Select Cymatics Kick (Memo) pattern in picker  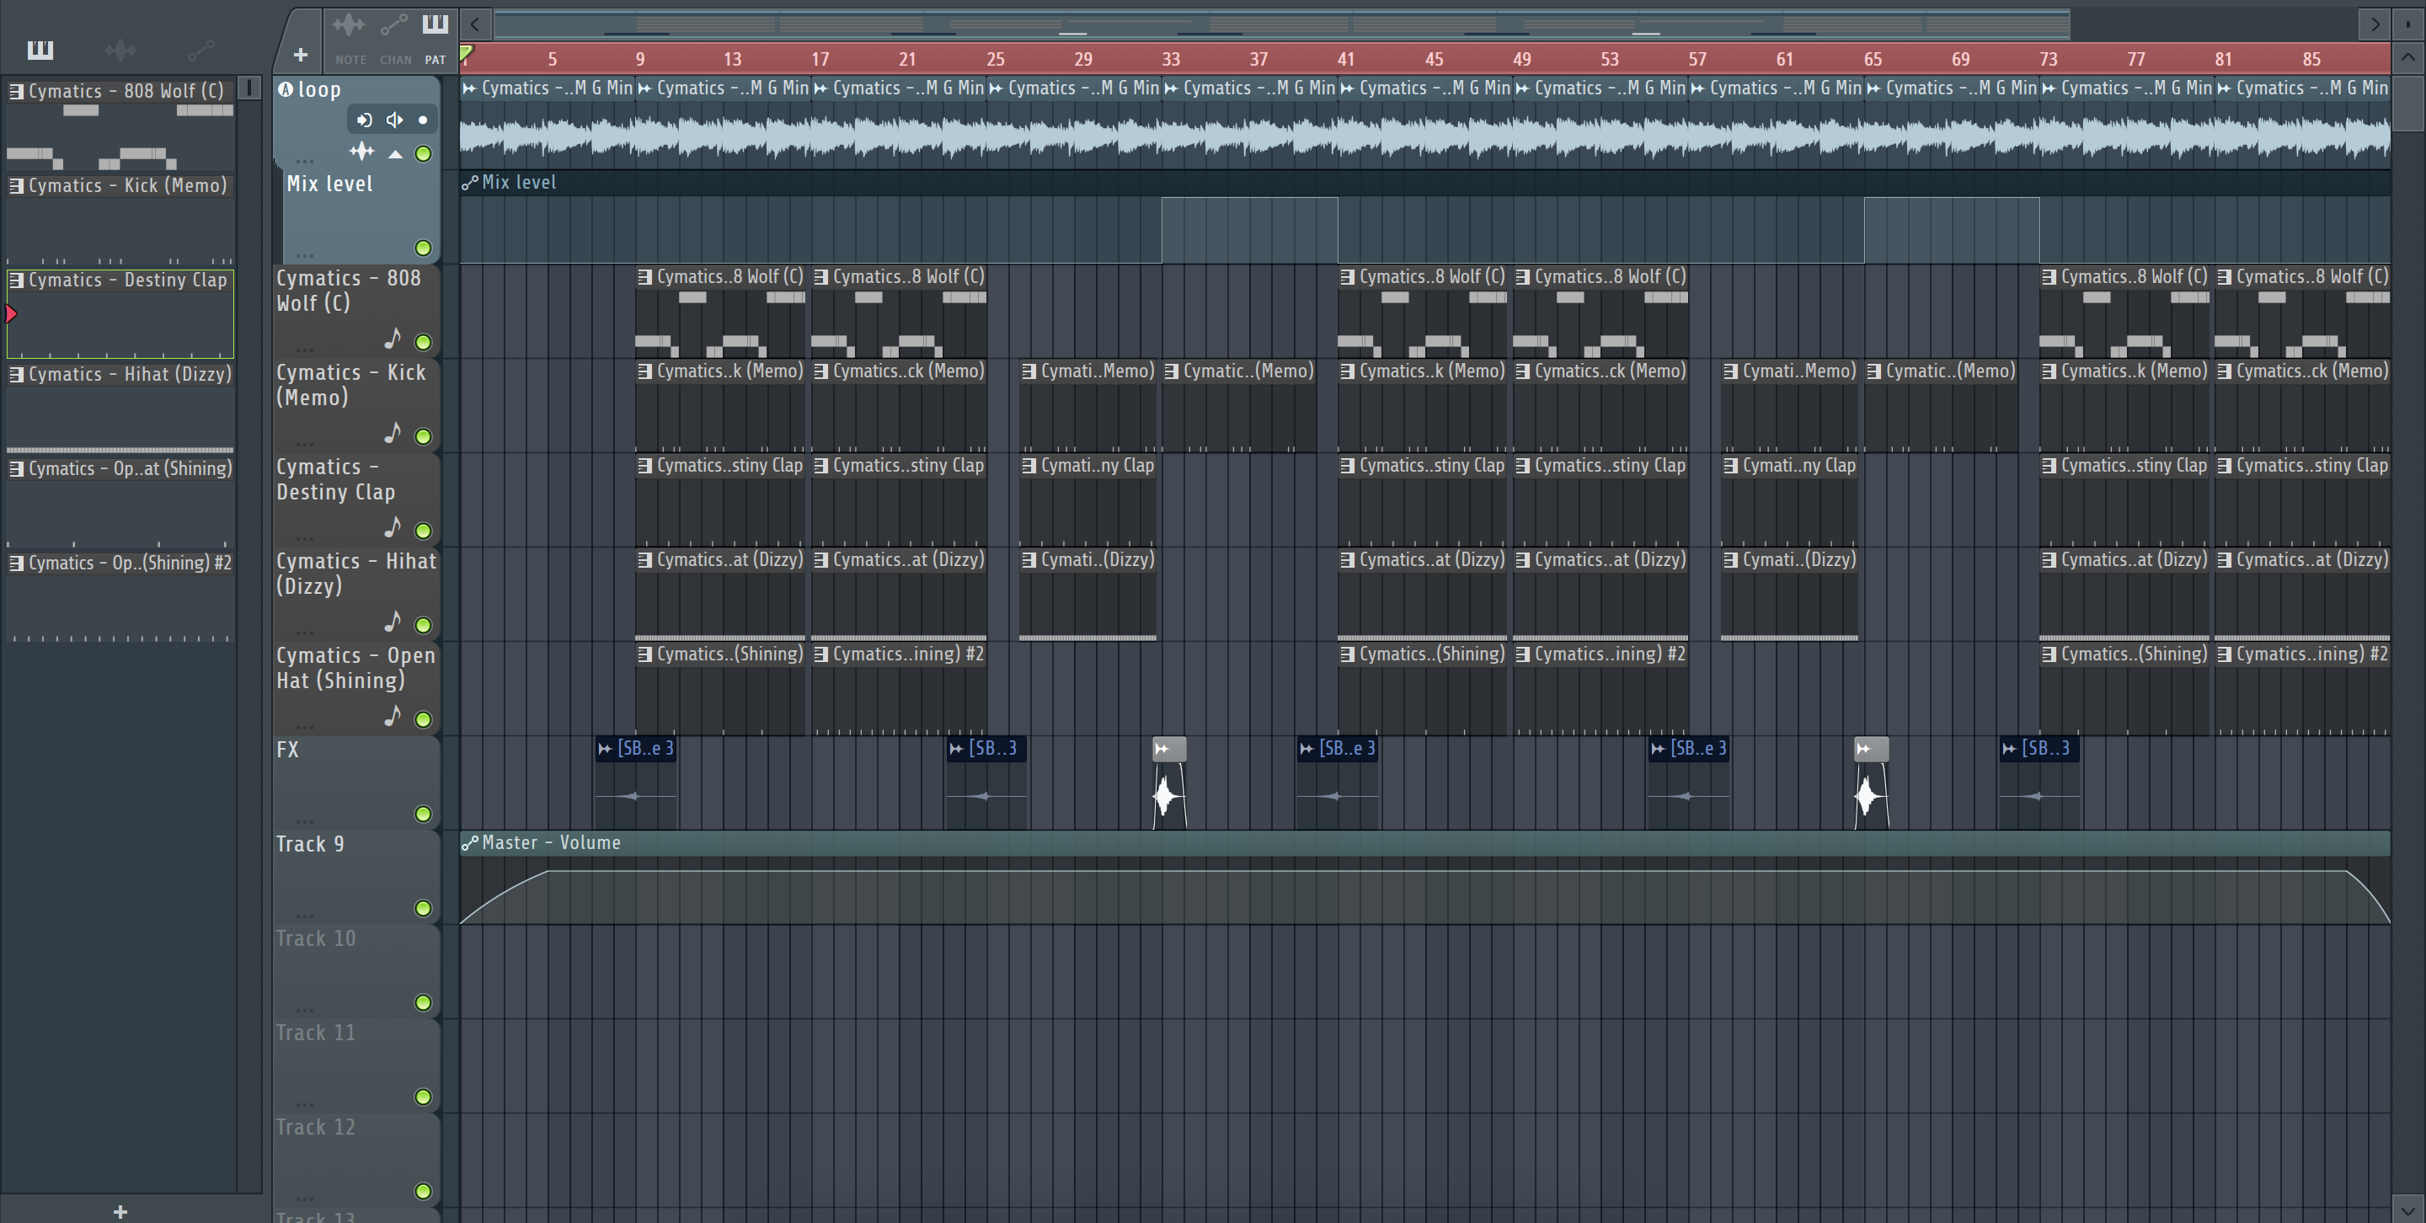pos(120,217)
